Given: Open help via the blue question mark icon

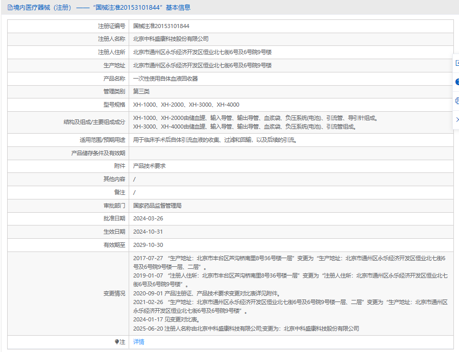Looking at the screenshot, I should [x=456, y=82].
